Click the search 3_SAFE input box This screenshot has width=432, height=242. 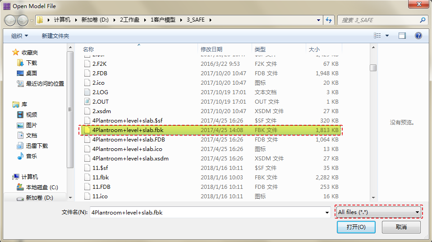point(379,20)
